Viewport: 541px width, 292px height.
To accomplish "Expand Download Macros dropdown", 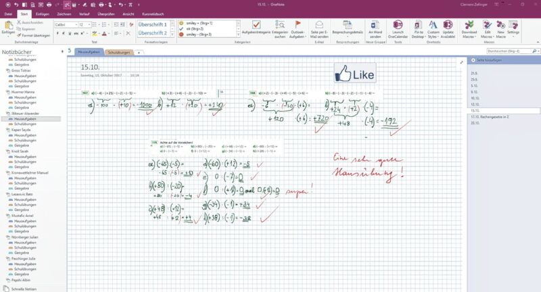I will tap(469, 29).
